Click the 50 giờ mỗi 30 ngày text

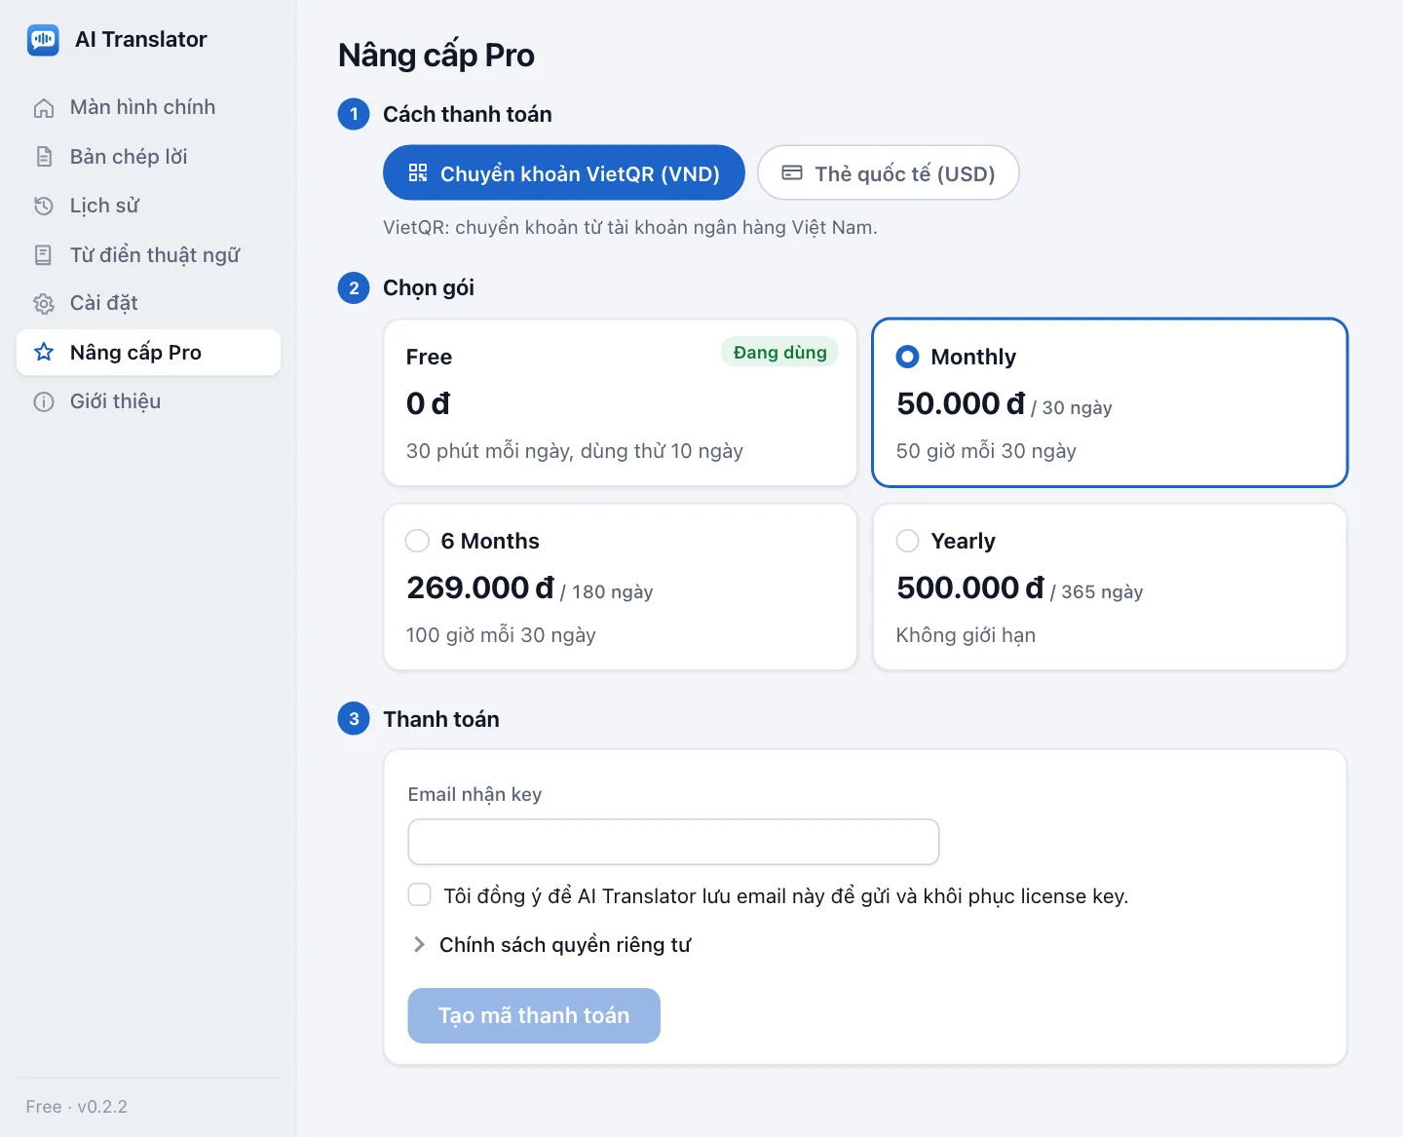coord(986,451)
